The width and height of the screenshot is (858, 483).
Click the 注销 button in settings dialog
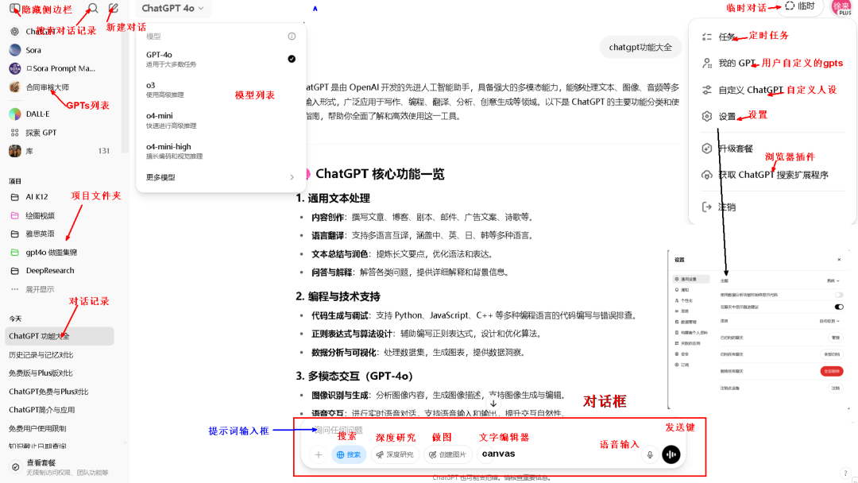click(x=836, y=388)
